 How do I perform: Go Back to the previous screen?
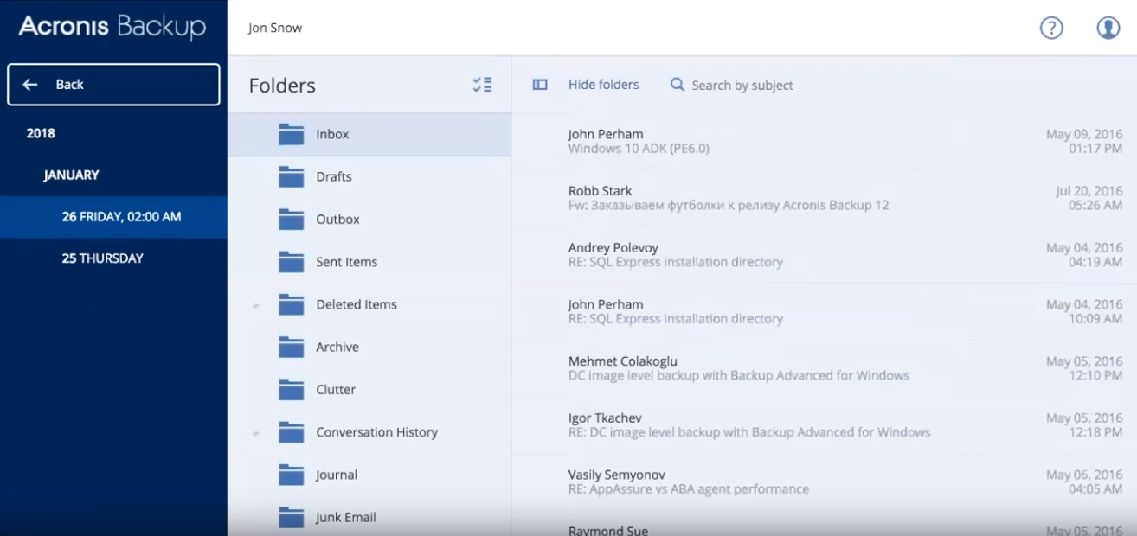[113, 85]
